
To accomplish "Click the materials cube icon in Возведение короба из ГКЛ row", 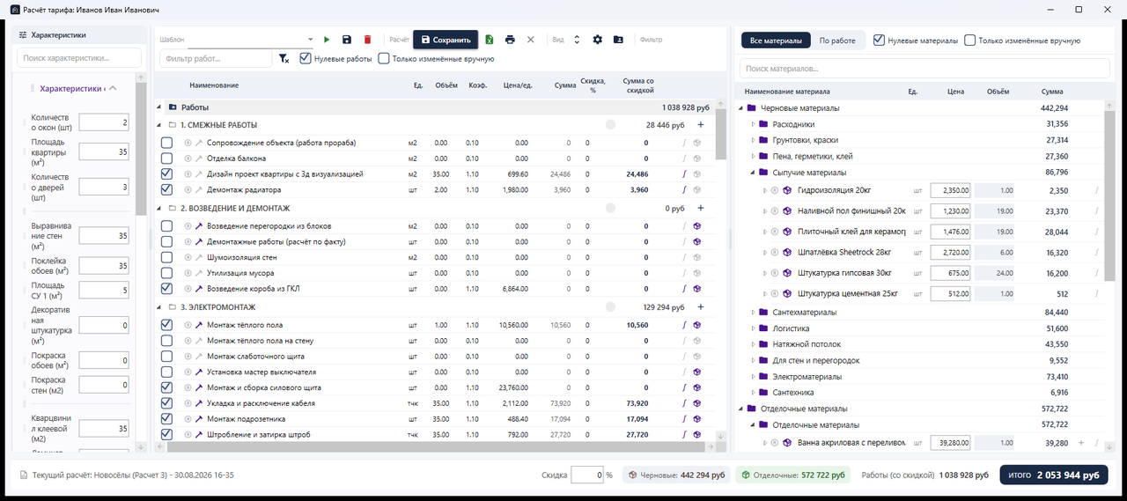I will [x=697, y=289].
